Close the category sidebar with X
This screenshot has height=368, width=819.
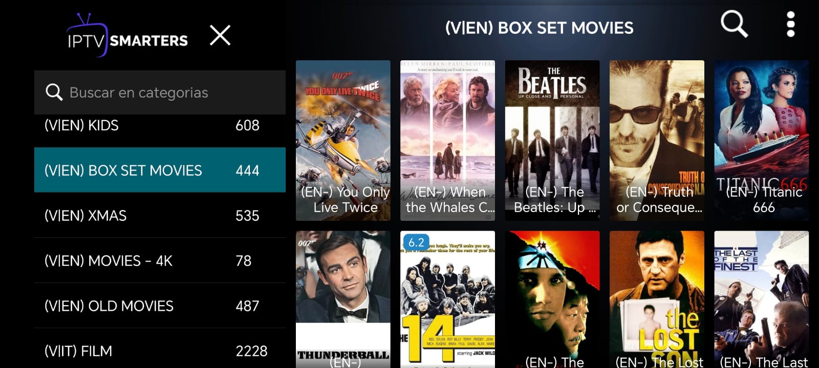click(220, 35)
